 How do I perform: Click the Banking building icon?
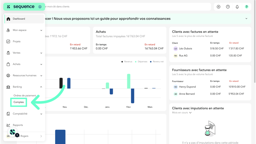(x=8, y=87)
